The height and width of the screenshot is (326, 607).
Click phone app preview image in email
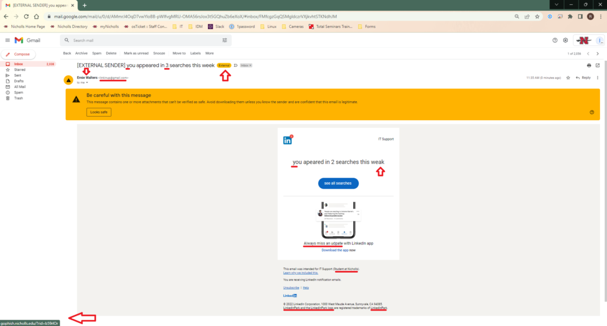tap(338, 220)
